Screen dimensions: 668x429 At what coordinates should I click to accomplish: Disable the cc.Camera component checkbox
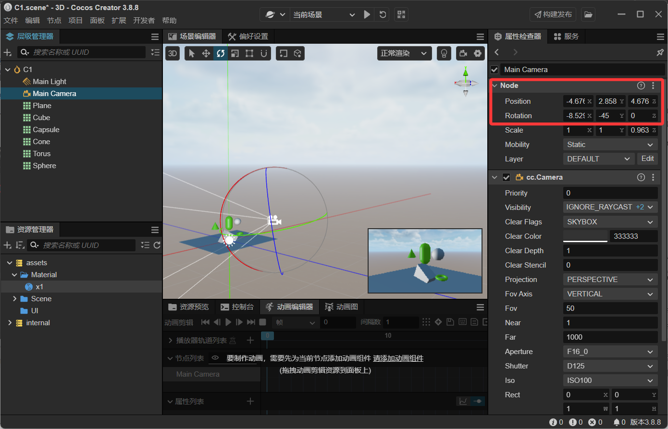tap(506, 177)
